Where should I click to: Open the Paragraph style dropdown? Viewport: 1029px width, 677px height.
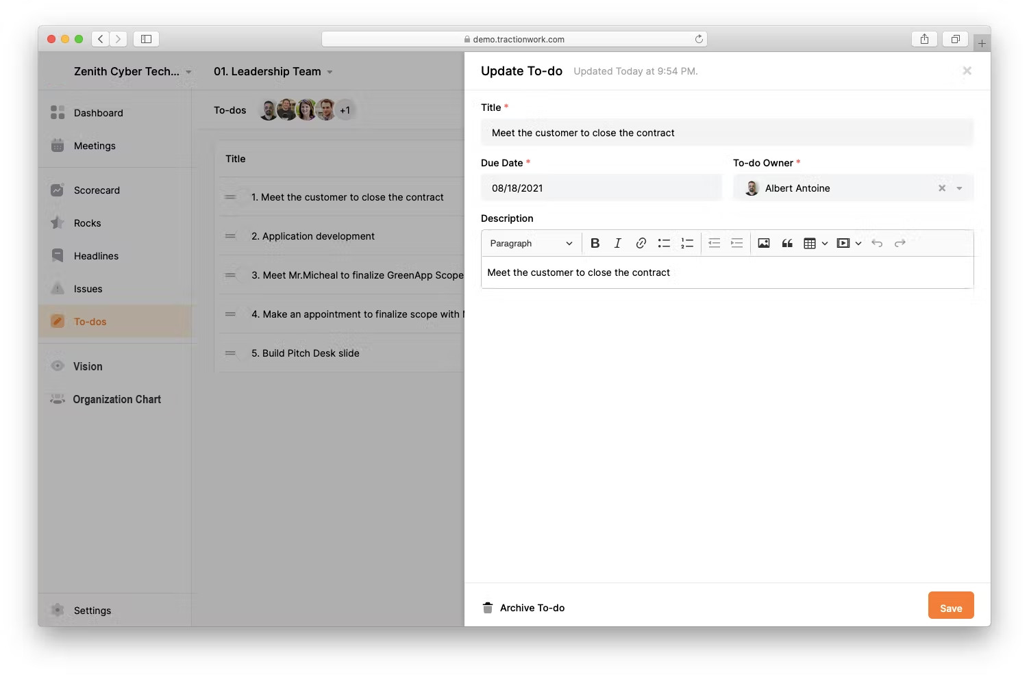(531, 243)
